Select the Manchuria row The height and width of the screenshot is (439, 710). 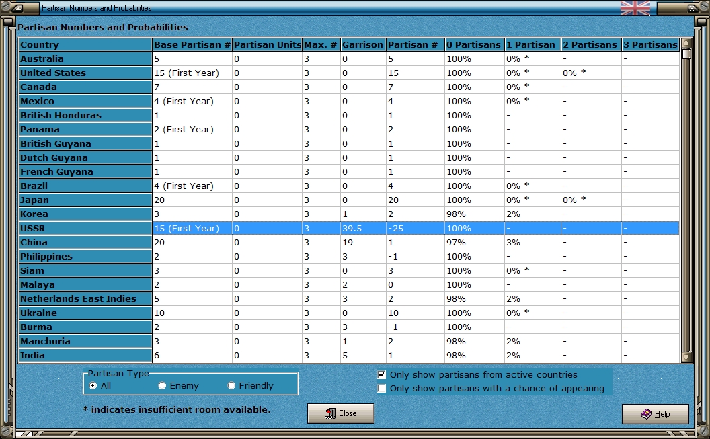(x=349, y=342)
